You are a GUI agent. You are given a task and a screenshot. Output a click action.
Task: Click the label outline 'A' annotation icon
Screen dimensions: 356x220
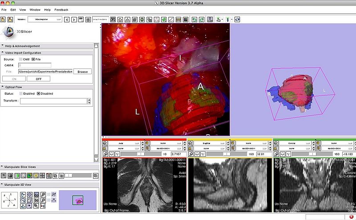[24, 176]
